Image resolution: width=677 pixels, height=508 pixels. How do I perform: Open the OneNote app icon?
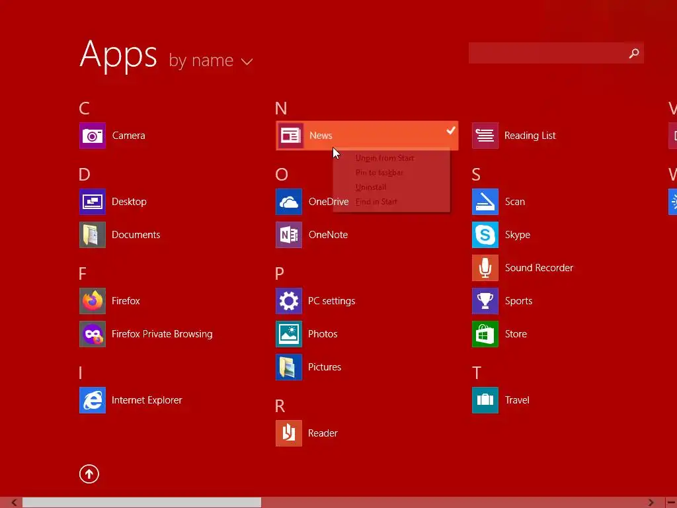pyautogui.click(x=289, y=235)
